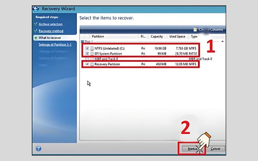Select the FAT32 type cell
The width and height of the screenshot is (258, 161).
pyautogui.click(x=193, y=53)
